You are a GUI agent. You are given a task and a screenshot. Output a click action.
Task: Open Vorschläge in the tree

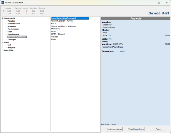pos(9,50)
